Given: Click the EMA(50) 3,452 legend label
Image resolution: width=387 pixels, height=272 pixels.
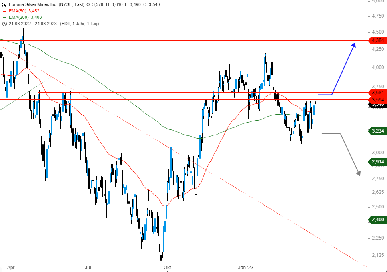Looking at the screenshot, I should tap(25, 11).
